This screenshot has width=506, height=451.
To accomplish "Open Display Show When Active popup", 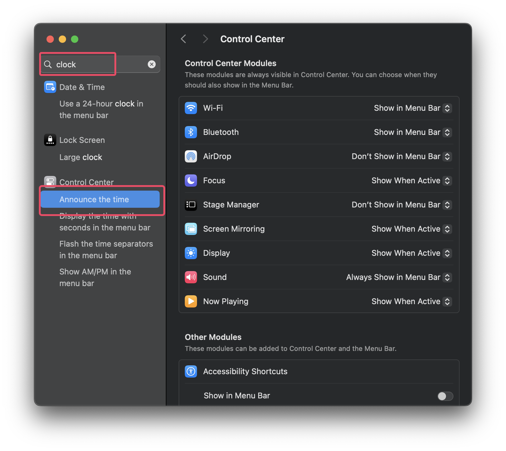I will point(411,253).
